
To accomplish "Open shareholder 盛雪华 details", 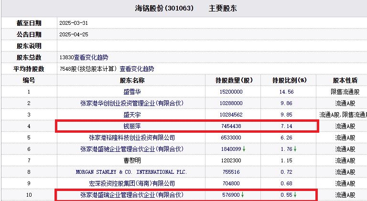I will [x=132, y=92].
